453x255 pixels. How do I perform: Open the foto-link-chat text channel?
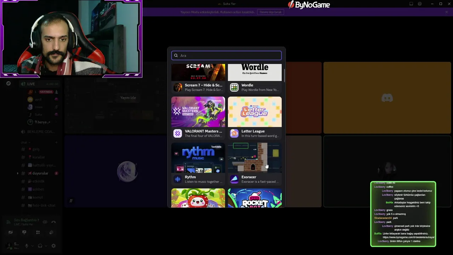click(x=39, y=205)
